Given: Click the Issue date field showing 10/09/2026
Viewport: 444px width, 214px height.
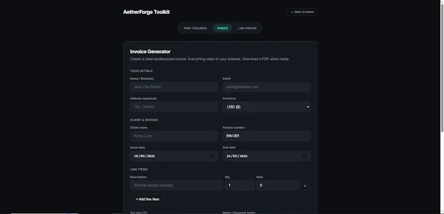Looking at the screenshot, I should (x=174, y=156).
